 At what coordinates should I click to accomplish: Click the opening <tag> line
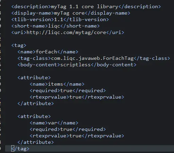point(19,45)
